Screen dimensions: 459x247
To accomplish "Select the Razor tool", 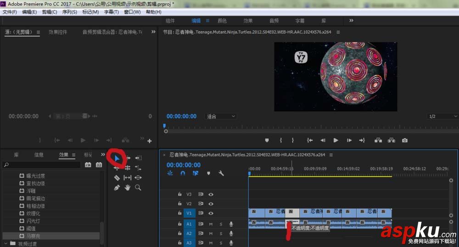I will tap(117, 178).
